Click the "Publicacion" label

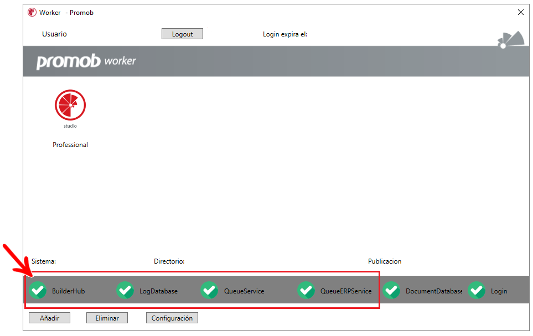pyautogui.click(x=385, y=261)
